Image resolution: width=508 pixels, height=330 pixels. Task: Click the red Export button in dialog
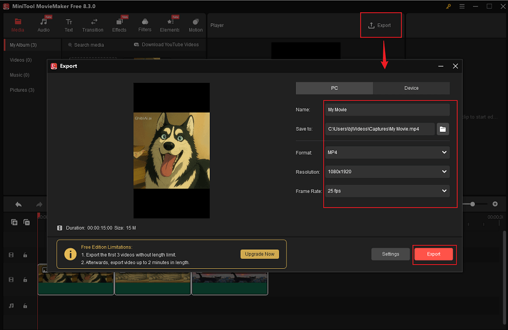[x=434, y=254]
